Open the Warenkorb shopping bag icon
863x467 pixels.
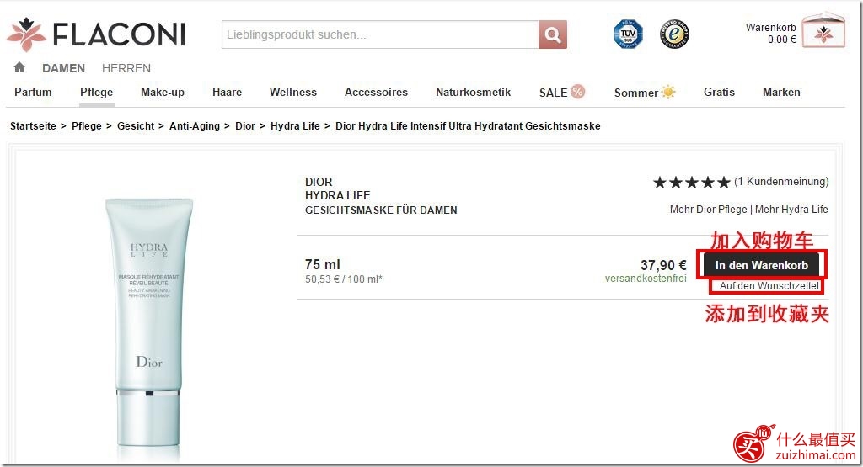[x=823, y=32]
